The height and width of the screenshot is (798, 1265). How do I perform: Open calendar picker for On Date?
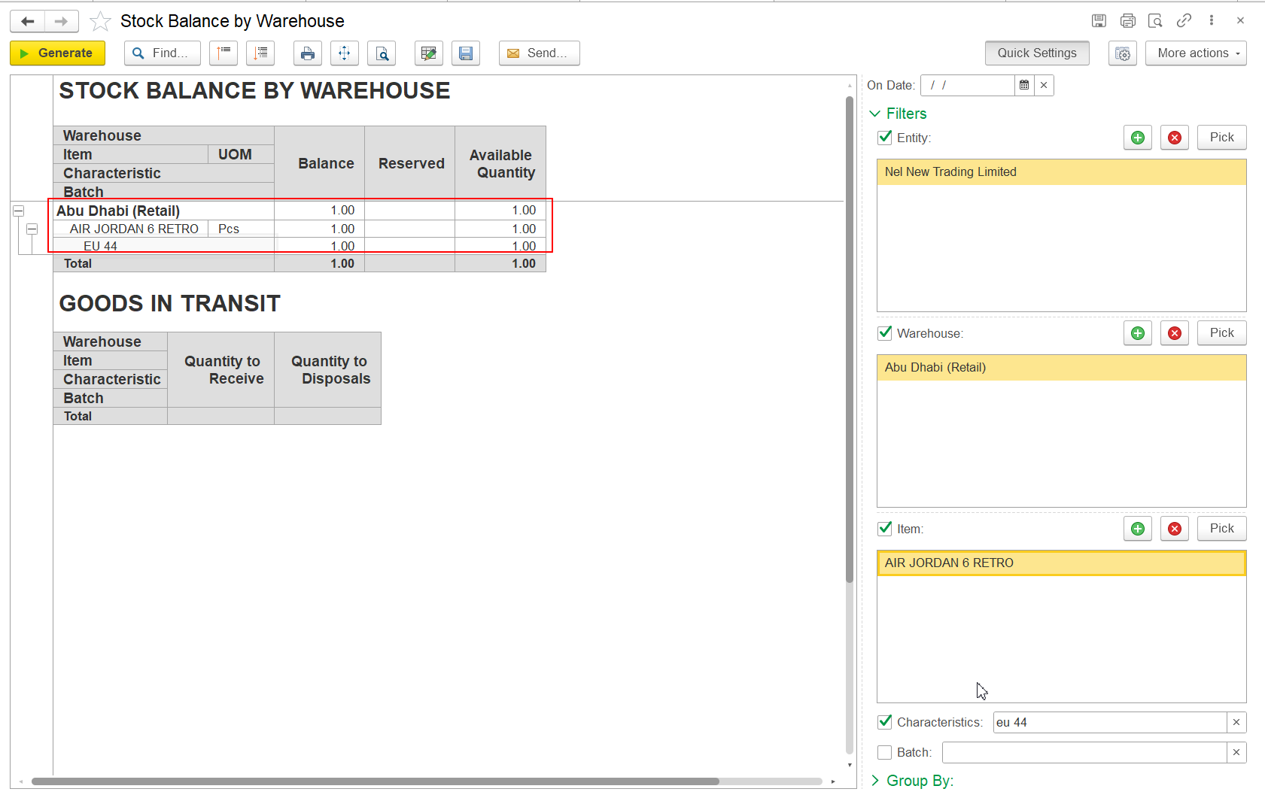[x=1024, y=86]
